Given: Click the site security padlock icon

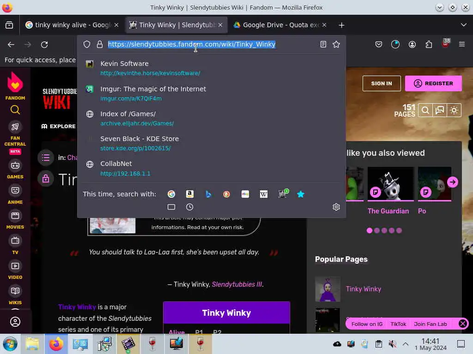Looking at the screenshot, I should click(x=100, y=44).
